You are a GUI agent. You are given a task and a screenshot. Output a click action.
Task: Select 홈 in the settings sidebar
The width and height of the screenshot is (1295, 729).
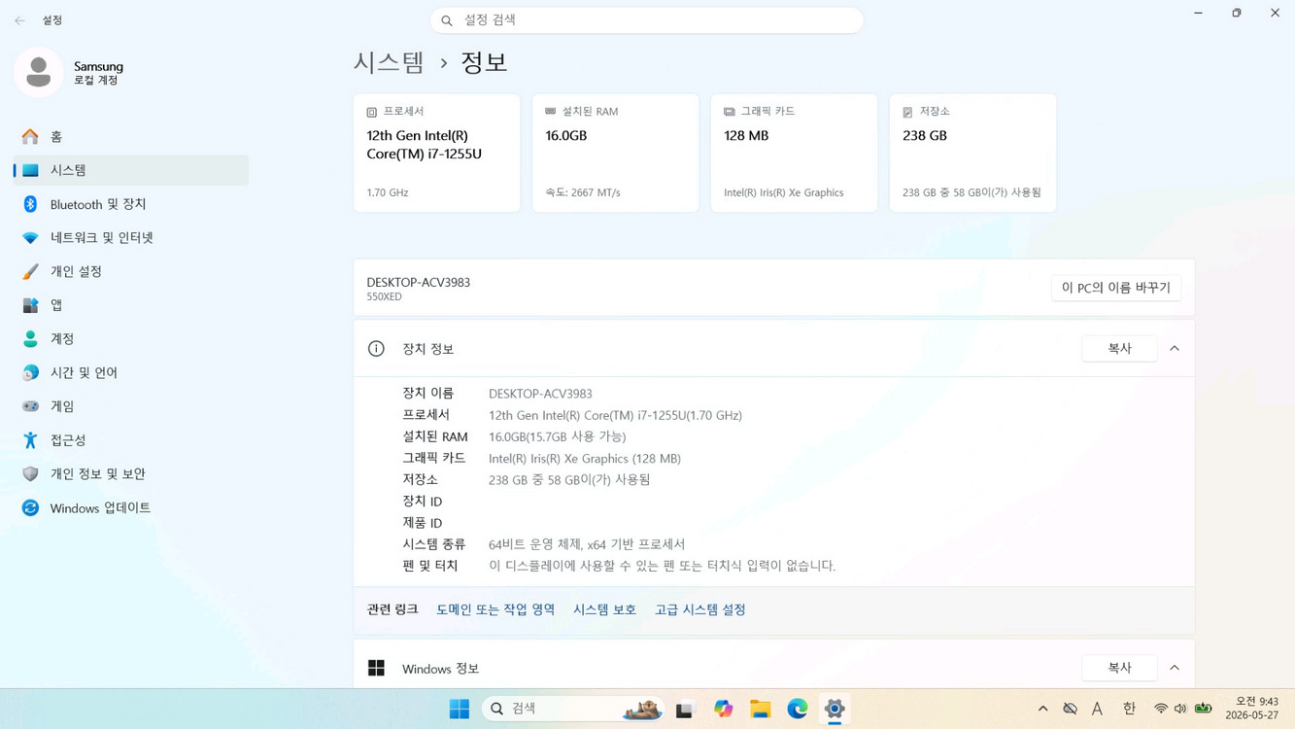click(131, 137)
